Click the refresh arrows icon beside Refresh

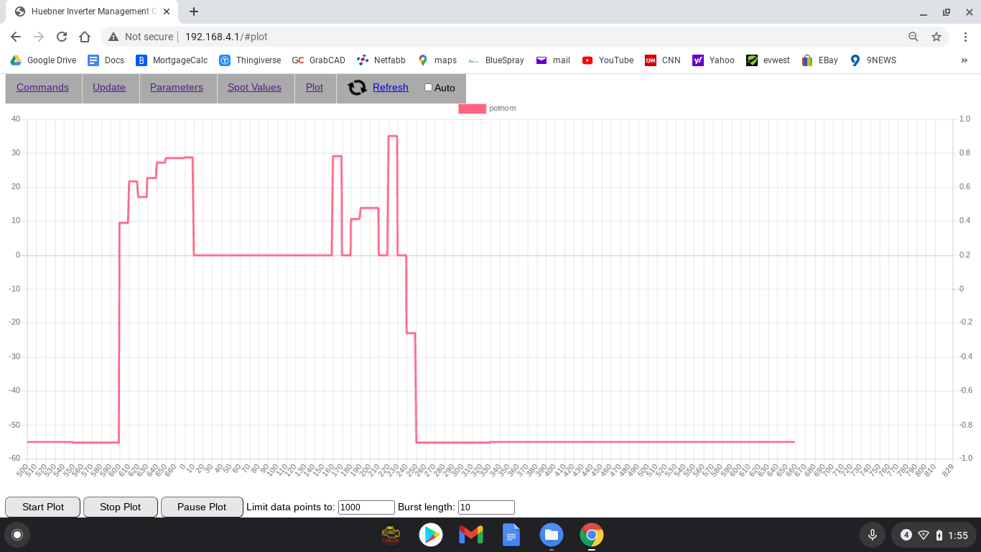click(357, 88)
